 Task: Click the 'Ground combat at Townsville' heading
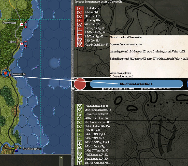pos(126,37)
